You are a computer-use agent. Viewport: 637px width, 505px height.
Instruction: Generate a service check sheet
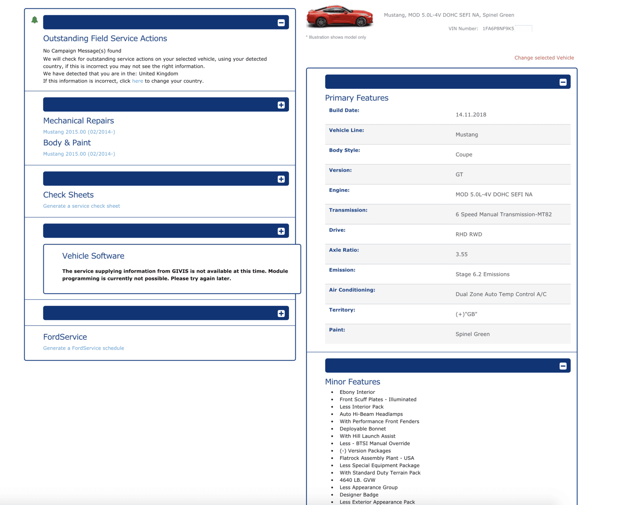pos(81,206)
